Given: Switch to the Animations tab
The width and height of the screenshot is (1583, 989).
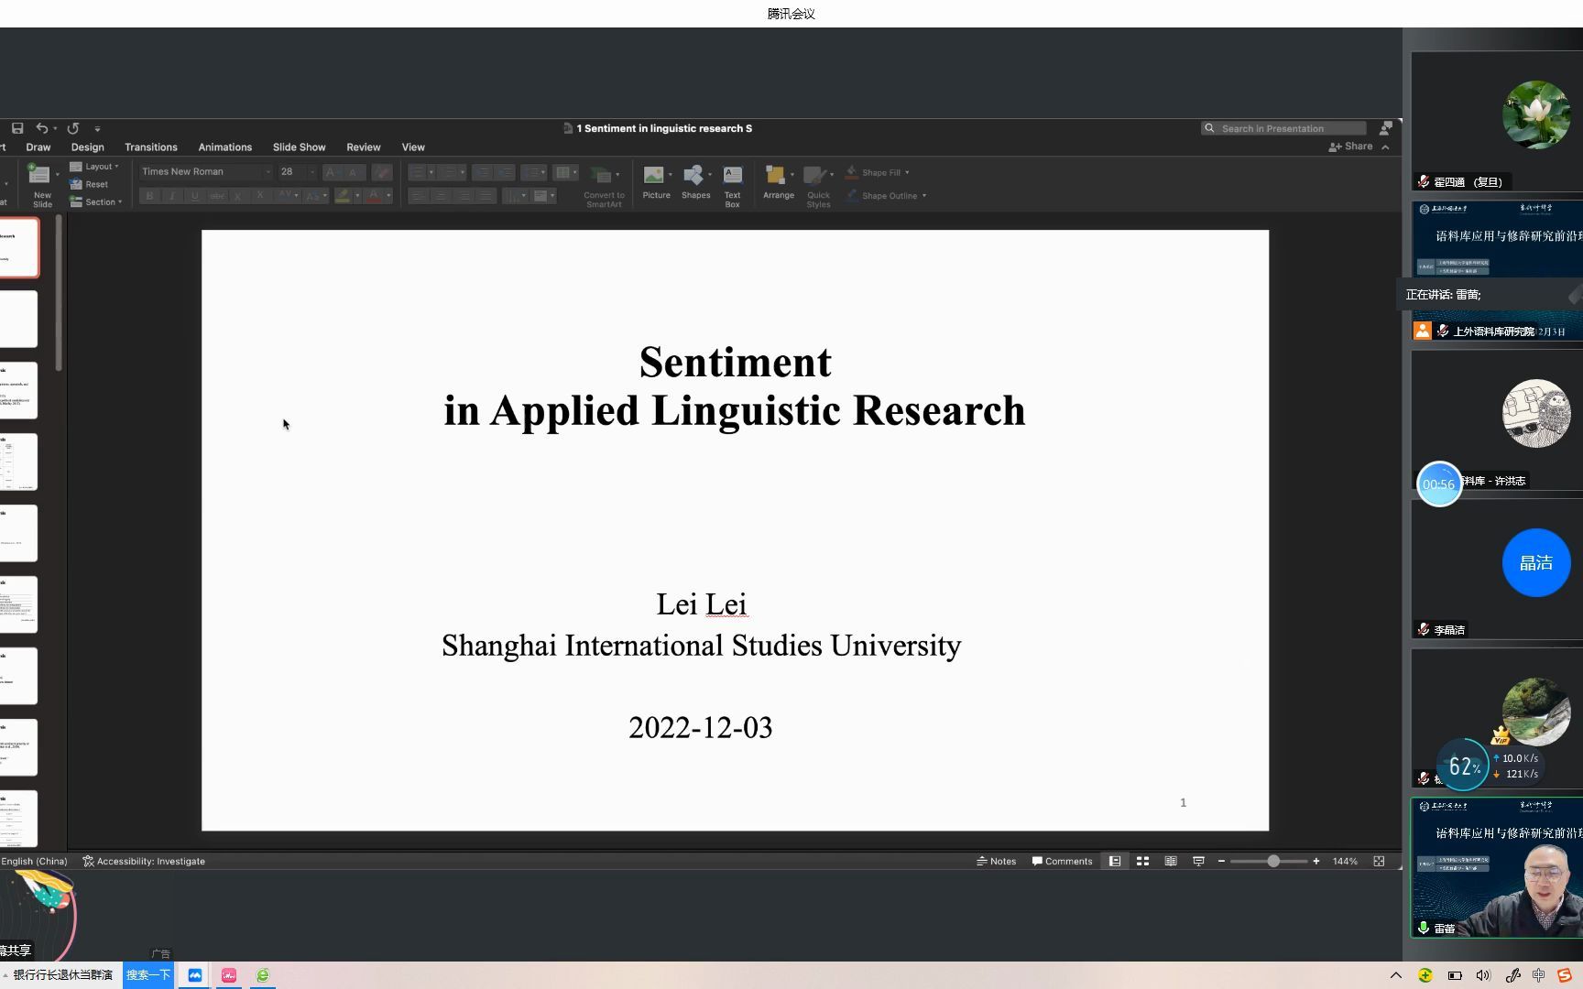Looking at the screenshot, I should click(x=225, y=147).
